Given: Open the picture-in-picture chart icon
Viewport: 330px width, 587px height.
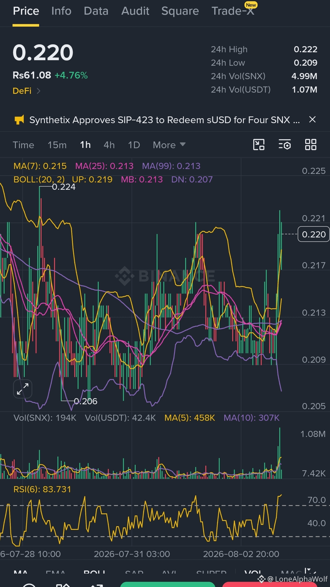Looking at the screenshot, I should tap(259, 145).
